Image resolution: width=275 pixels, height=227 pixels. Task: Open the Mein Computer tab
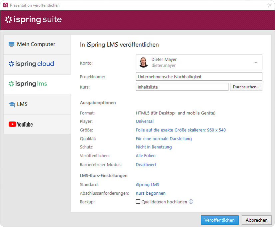pyautogui.click(x=37, y=44)
